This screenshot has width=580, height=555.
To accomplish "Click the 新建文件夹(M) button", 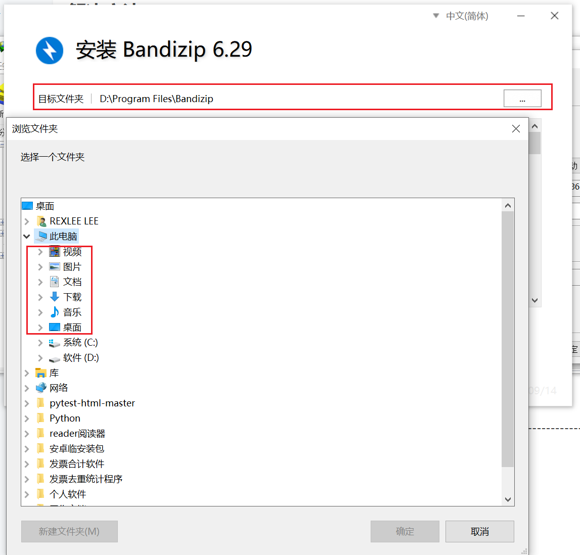I will point(70,531).
